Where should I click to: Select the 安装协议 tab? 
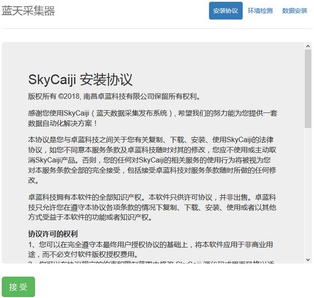[226, 10]
